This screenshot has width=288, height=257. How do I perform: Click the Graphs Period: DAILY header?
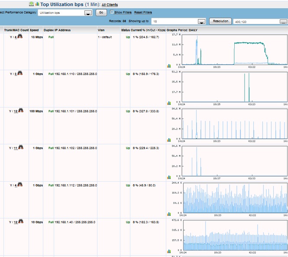click(182, 30)
